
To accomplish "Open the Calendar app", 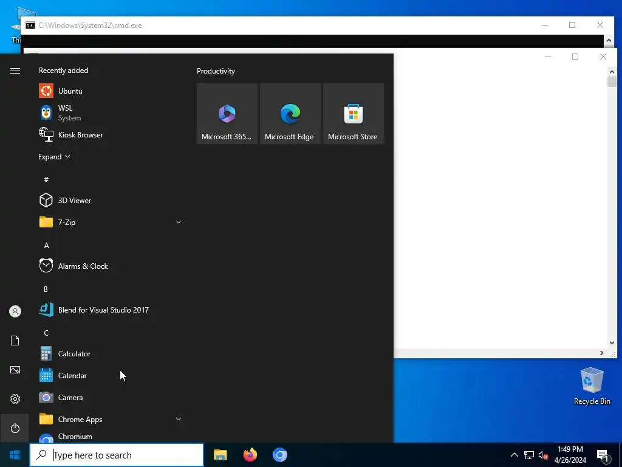I will pos(111,375).
